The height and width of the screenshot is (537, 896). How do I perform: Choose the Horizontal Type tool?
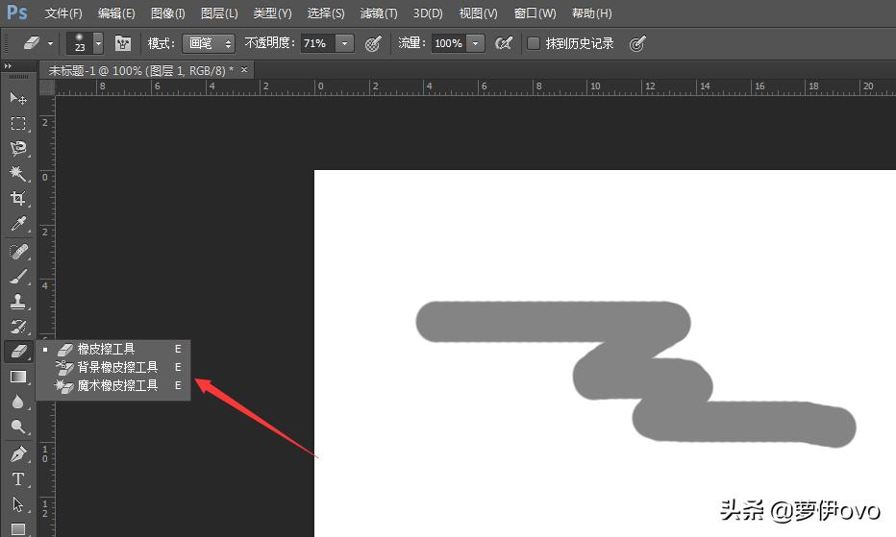pyautogui.click(x=18, y=478)
